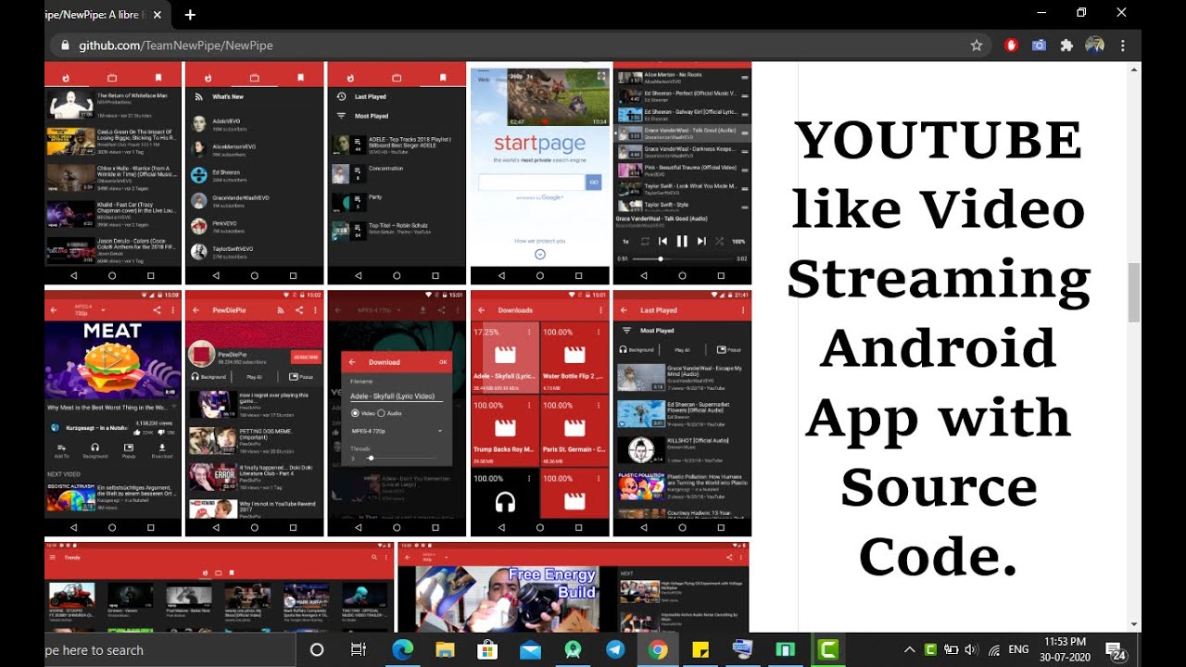Open the Mail app from the taskbar
Image resolution: width=1186 pixels, height=667 pixels.
point(530,649)
